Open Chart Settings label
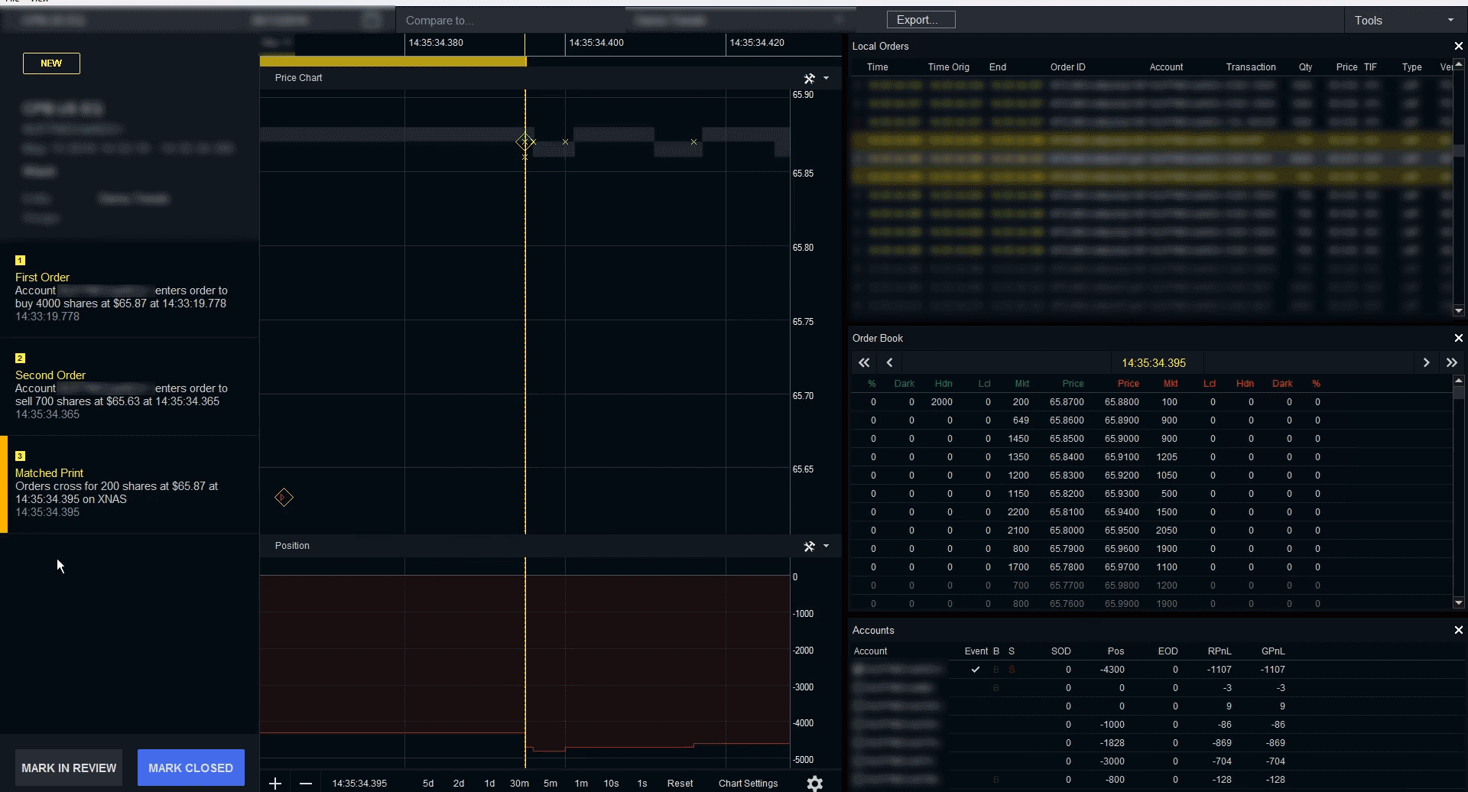 point(748,783)
